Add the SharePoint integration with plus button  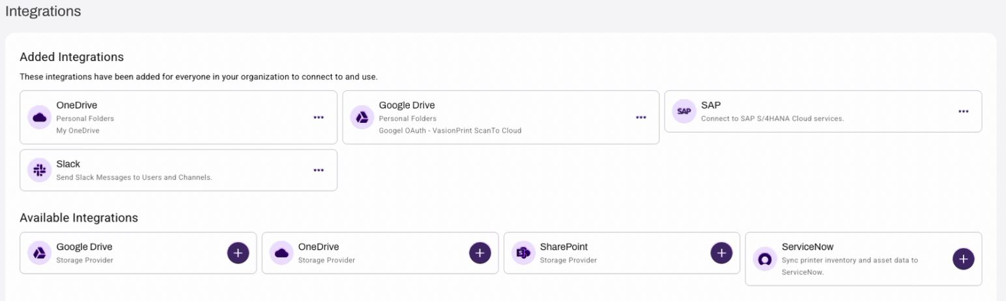(721, 253)
